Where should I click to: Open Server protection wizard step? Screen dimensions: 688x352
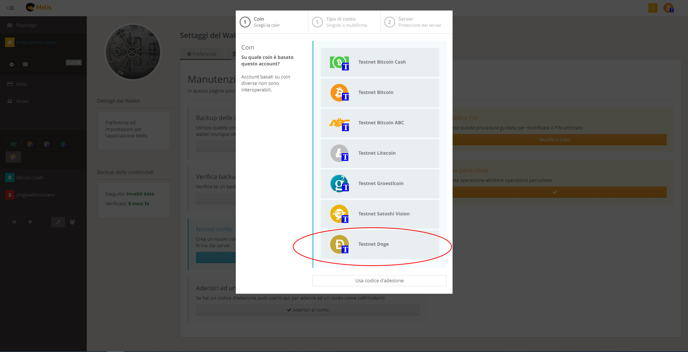click(x=416, y=22)
